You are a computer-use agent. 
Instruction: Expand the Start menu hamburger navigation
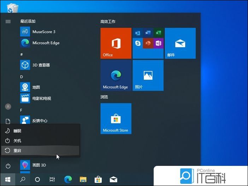pos(8,22)
